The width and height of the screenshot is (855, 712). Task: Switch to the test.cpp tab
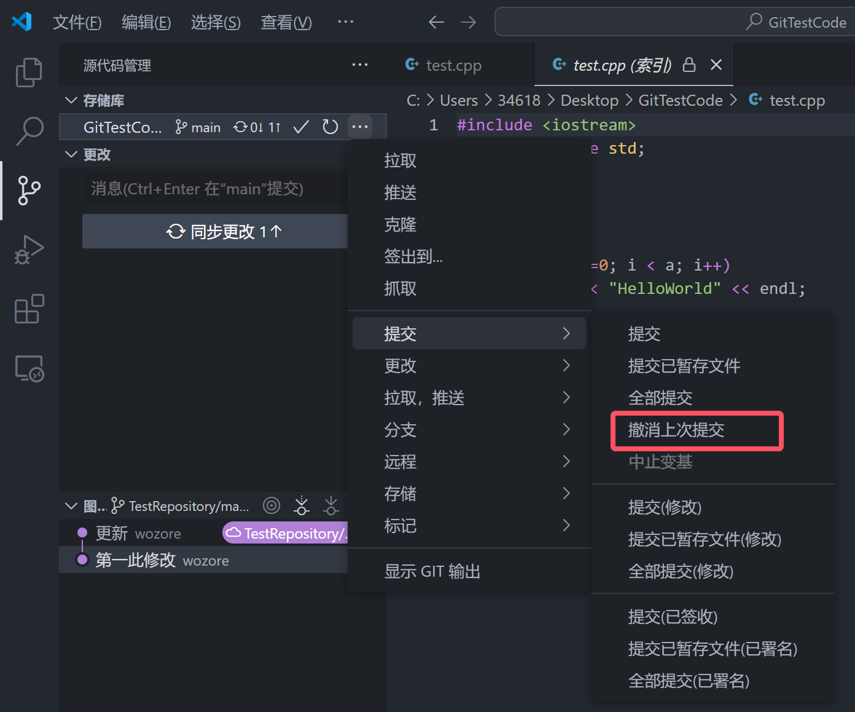[453, 65]
